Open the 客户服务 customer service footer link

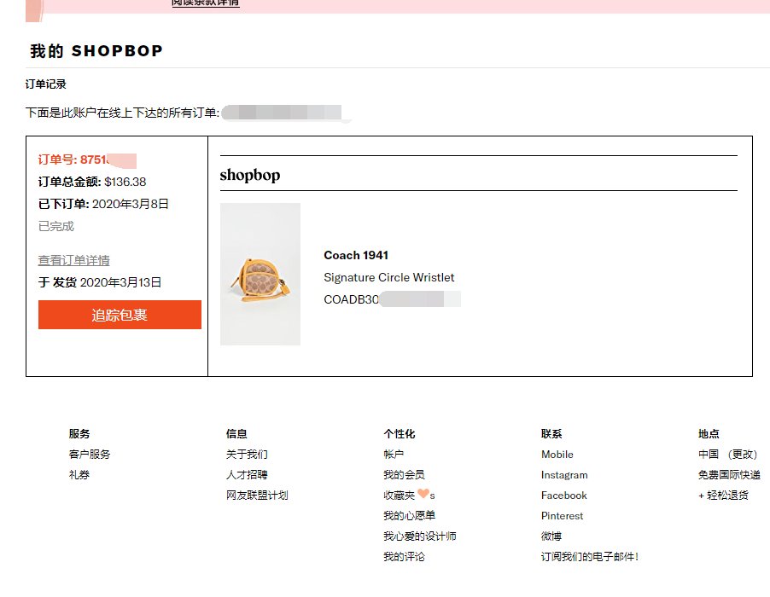point(90,455)
